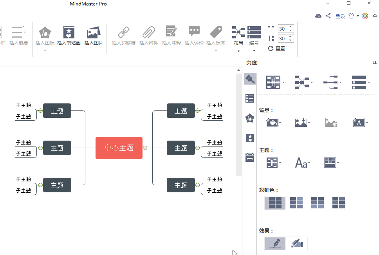Click Insert Picture (插入图片)

click(x=94, y=36)
